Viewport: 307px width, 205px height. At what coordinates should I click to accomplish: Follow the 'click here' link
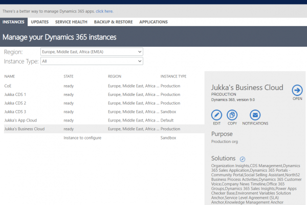click(104, 11)
